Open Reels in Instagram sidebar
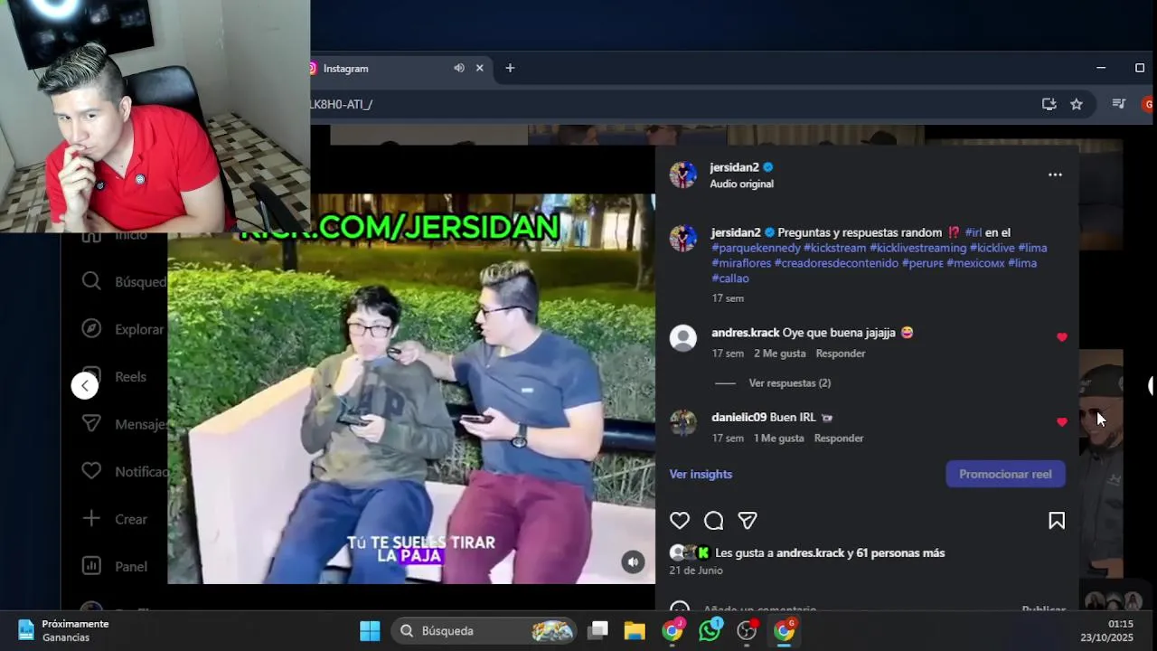The image size is (1157, 651). click(115, 377)
